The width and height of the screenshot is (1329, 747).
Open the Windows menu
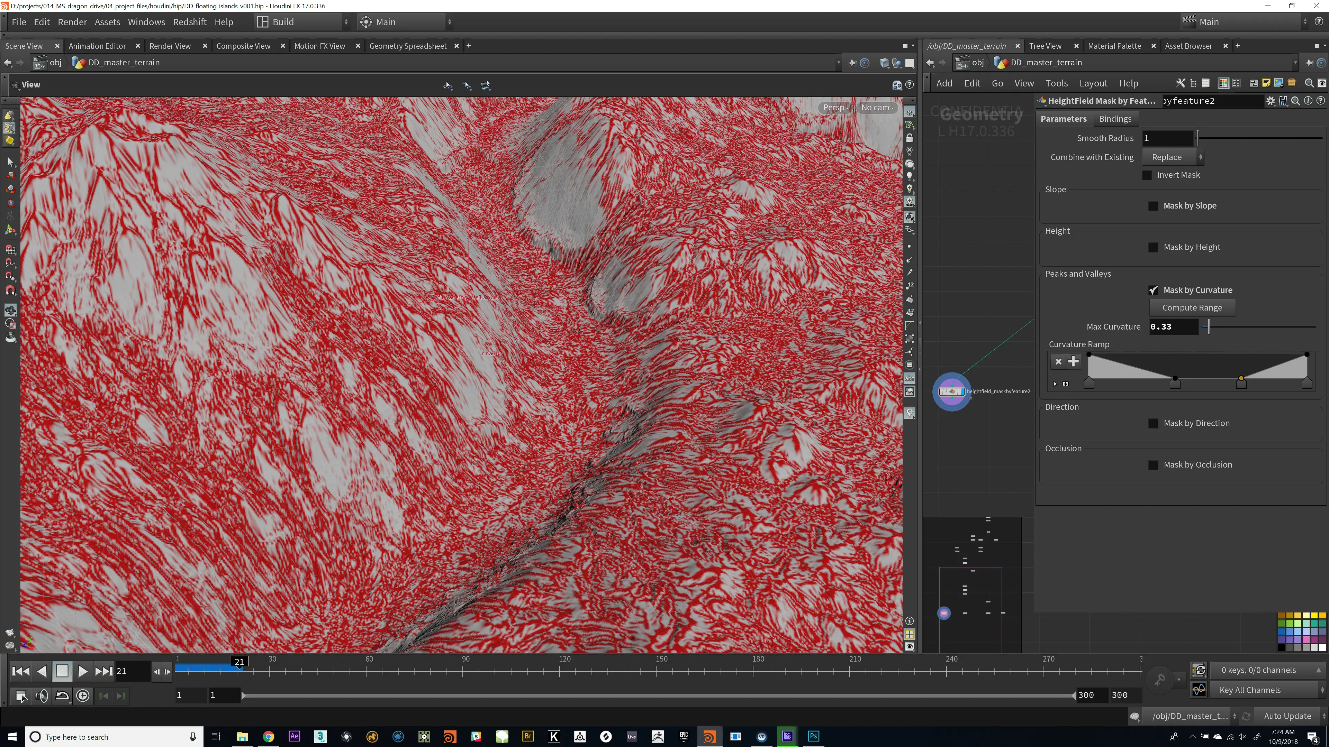[146, 22]
